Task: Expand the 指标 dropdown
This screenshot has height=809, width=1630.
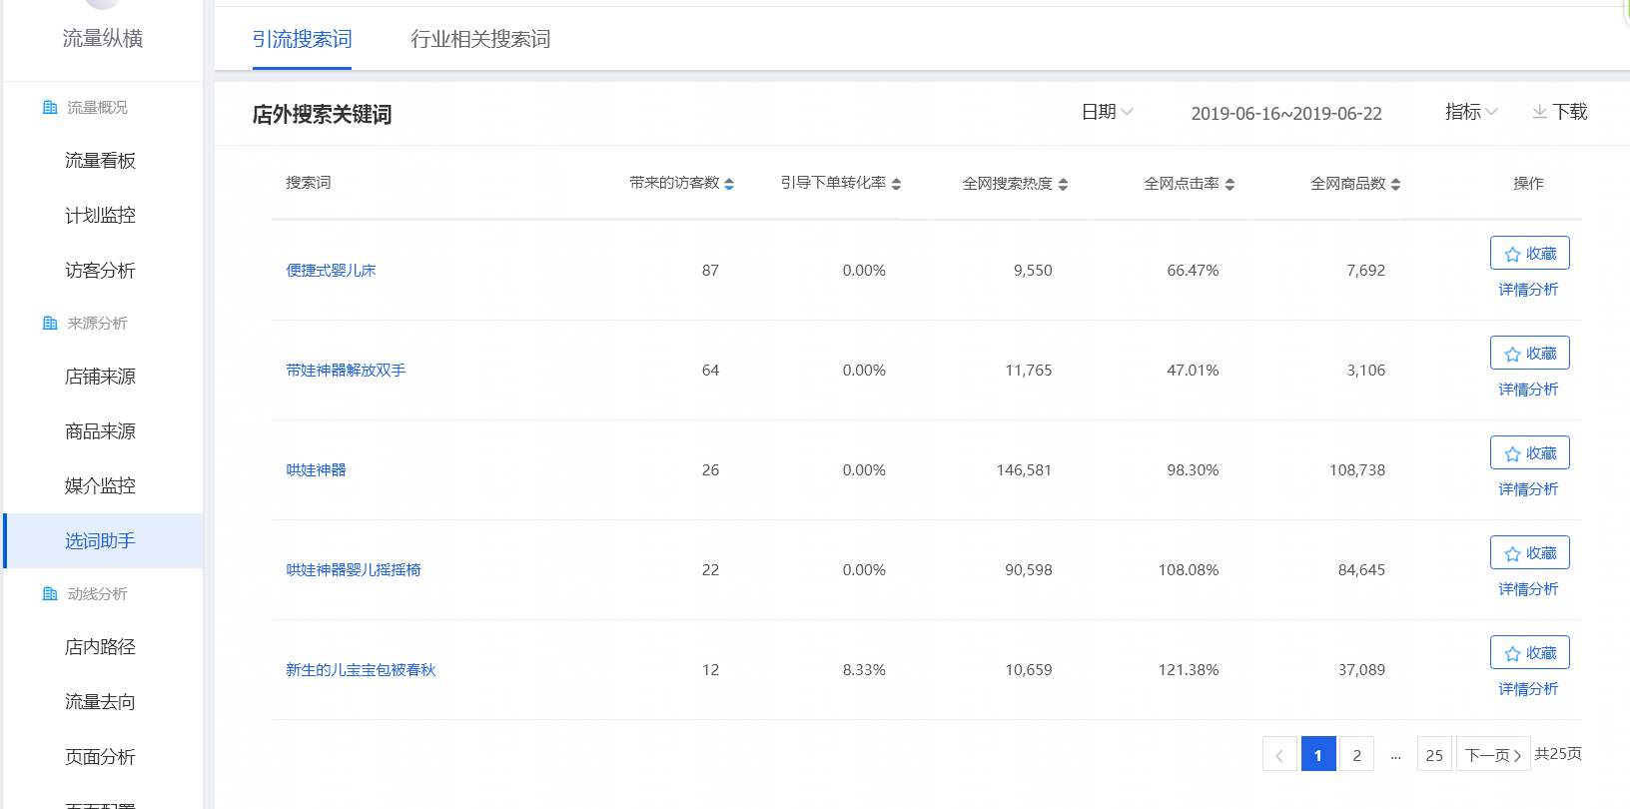Action: coord(1470,112)
